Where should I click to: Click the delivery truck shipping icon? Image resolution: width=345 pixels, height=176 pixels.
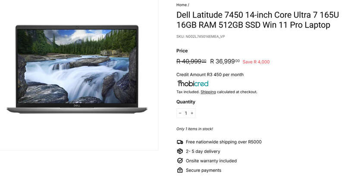click(180, 142)
